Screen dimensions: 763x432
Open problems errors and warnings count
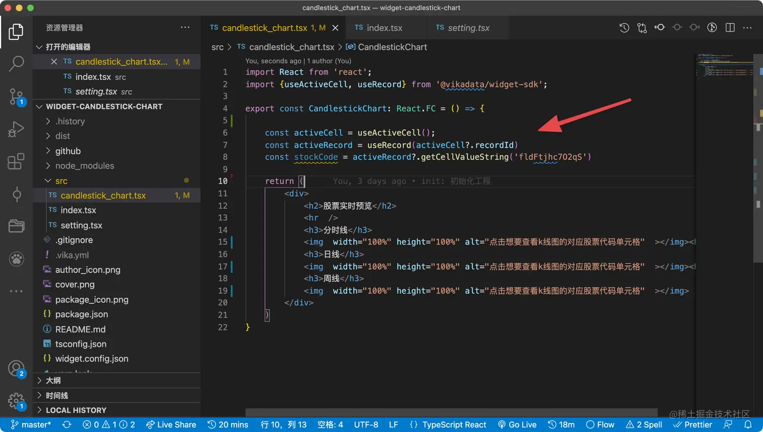pos(109,424)
